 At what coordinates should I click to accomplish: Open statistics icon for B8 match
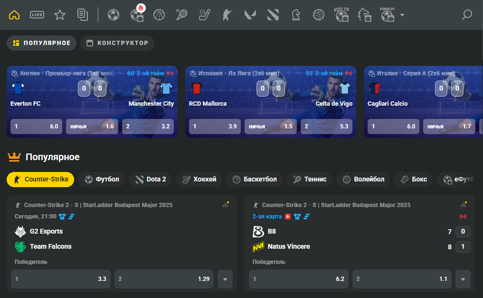463,205
